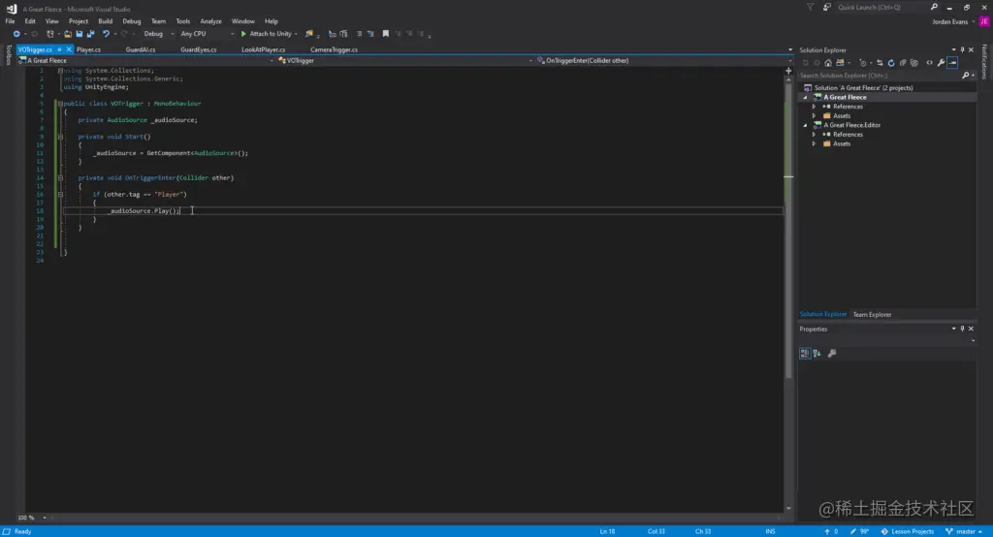This screenshot has width=993, height=537.
Task: Collapse the OnTriggerEnter method outline
Action: (x=61, y=178)
